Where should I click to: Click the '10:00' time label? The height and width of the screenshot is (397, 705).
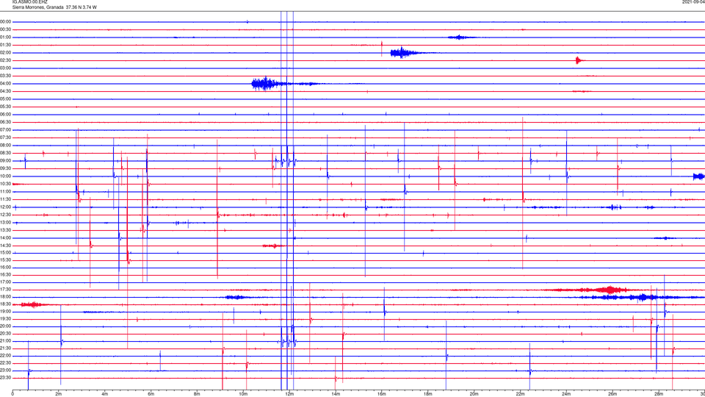coord(6,176)
